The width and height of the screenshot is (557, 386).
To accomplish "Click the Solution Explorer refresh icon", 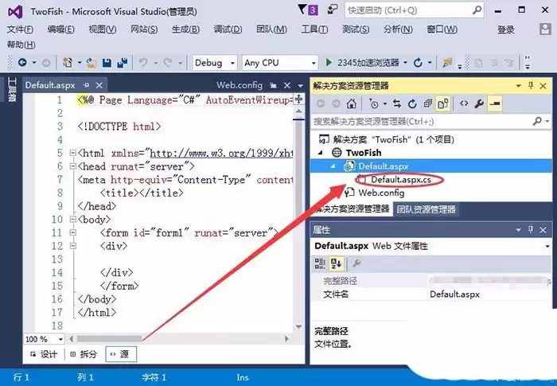I will 412,103.
